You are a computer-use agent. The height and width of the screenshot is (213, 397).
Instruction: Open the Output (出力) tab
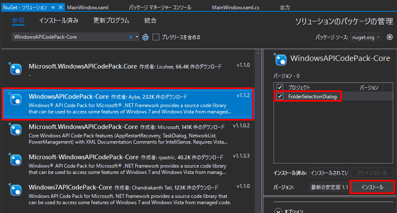[x=285, y=8]
